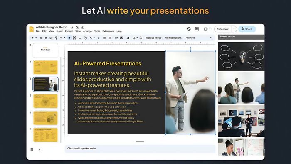Open the zoom level dropdown arrow
The width and height of the screenshot is (291, 164).
point(64,38)
